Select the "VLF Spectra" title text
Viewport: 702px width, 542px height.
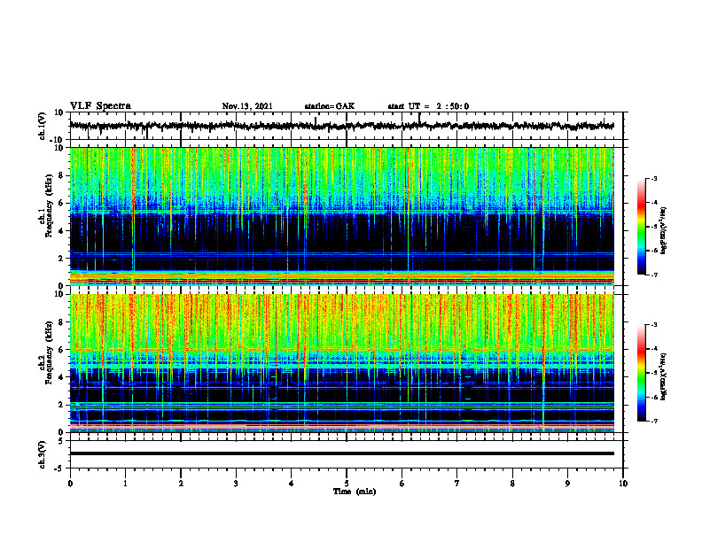[x=100, y=106]
